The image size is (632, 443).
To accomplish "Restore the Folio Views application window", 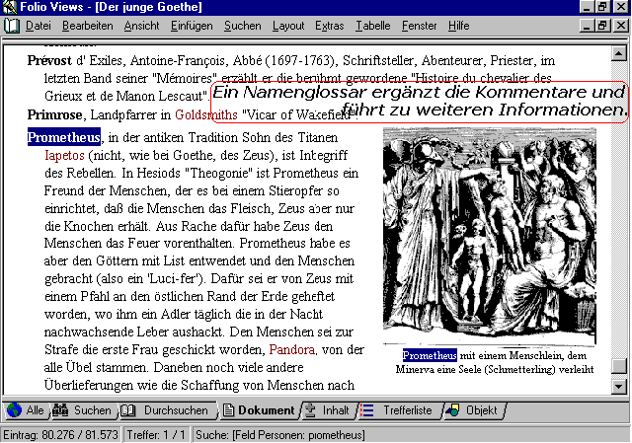I will 602,7.
